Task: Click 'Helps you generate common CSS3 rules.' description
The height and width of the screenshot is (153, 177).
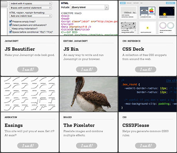Action: 145,133
